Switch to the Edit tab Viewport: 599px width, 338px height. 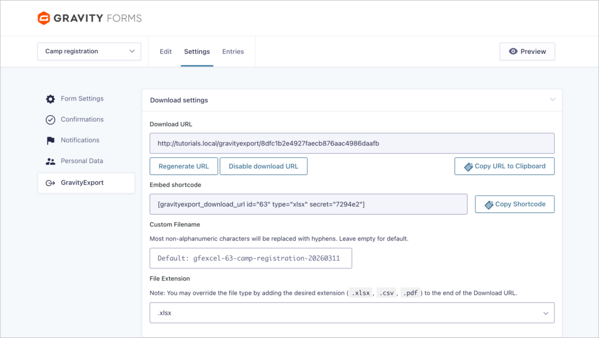click(166, 51)
